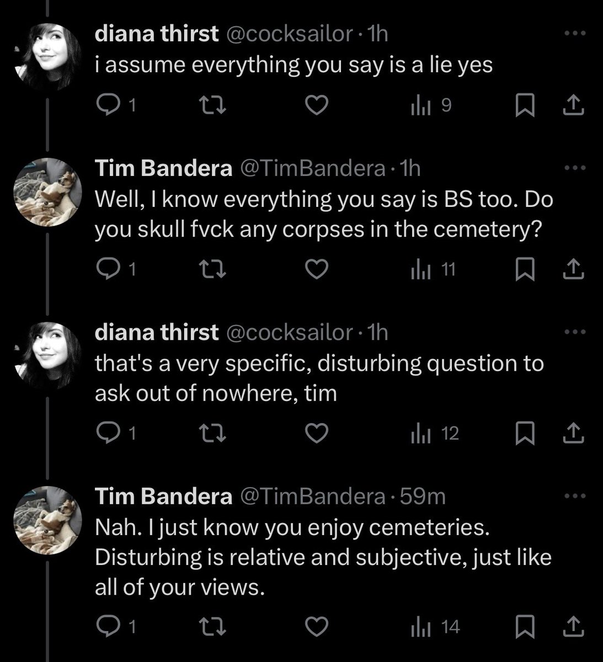Open three-dot menu on diana's first tweet
Image resolution: width=603 pixels, height=662 pixels.
pyautogui.click(x=575, y=34)
